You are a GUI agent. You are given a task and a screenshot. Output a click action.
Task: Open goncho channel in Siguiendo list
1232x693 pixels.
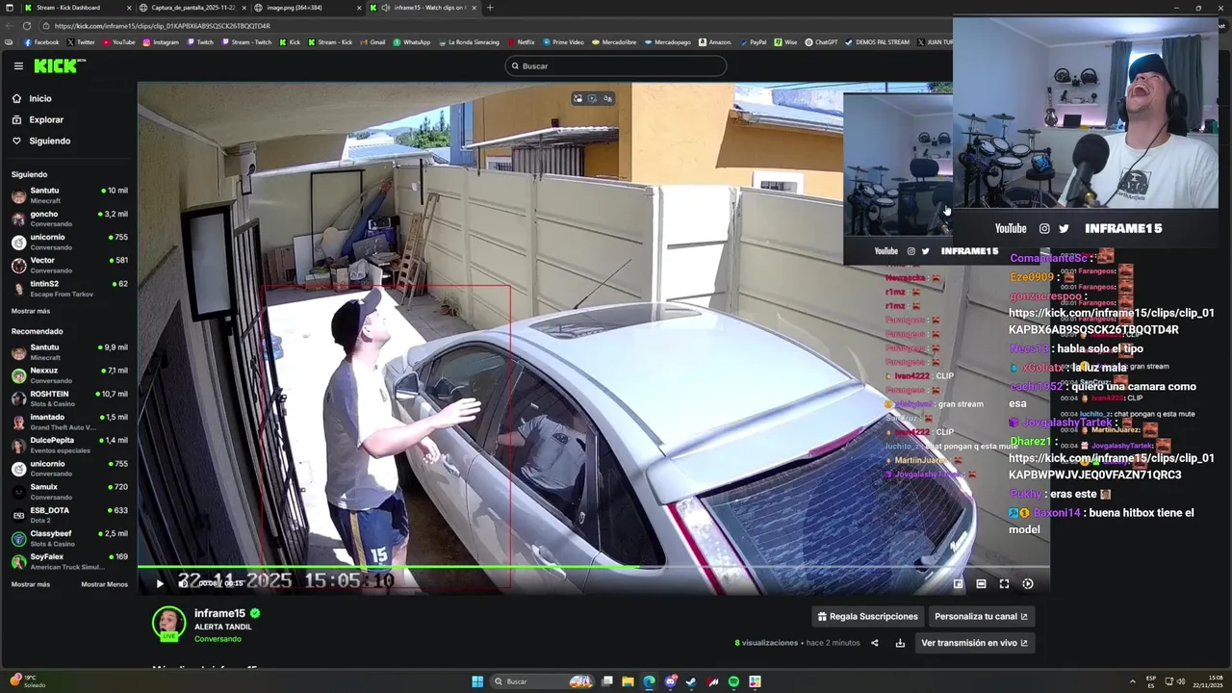[68, 218]
